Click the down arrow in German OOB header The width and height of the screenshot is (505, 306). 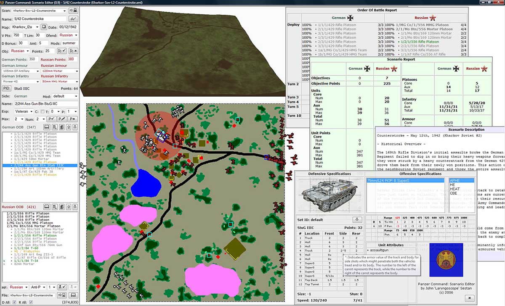[74, 127]
